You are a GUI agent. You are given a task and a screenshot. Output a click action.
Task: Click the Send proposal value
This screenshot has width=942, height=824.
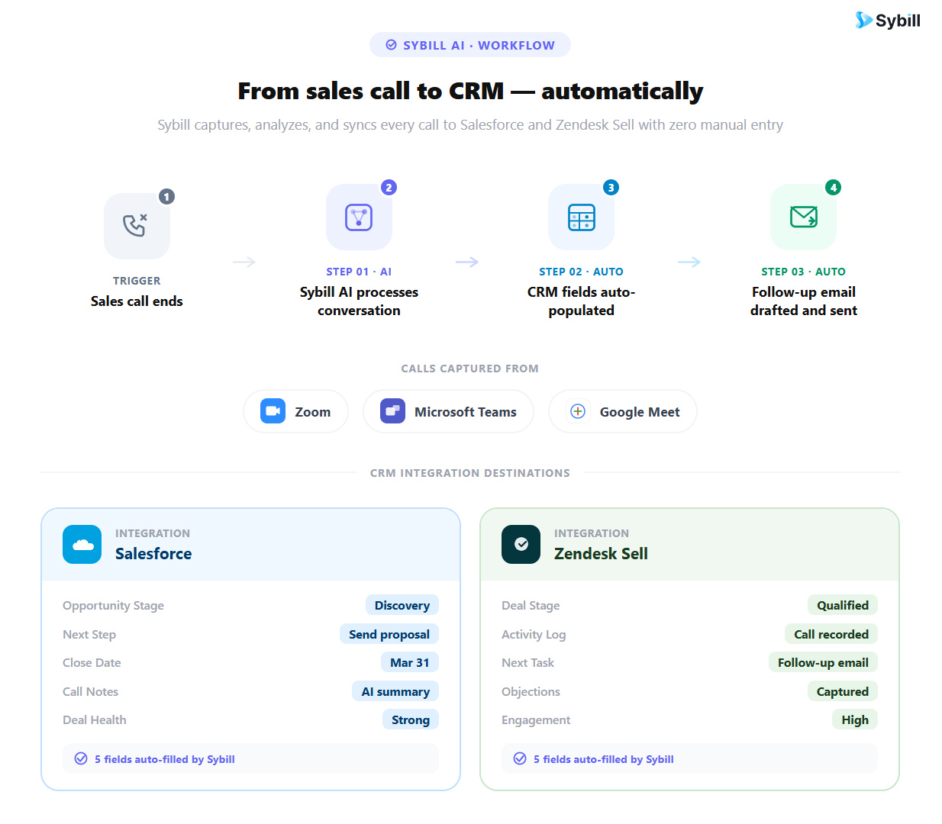[x=389, y=634]
